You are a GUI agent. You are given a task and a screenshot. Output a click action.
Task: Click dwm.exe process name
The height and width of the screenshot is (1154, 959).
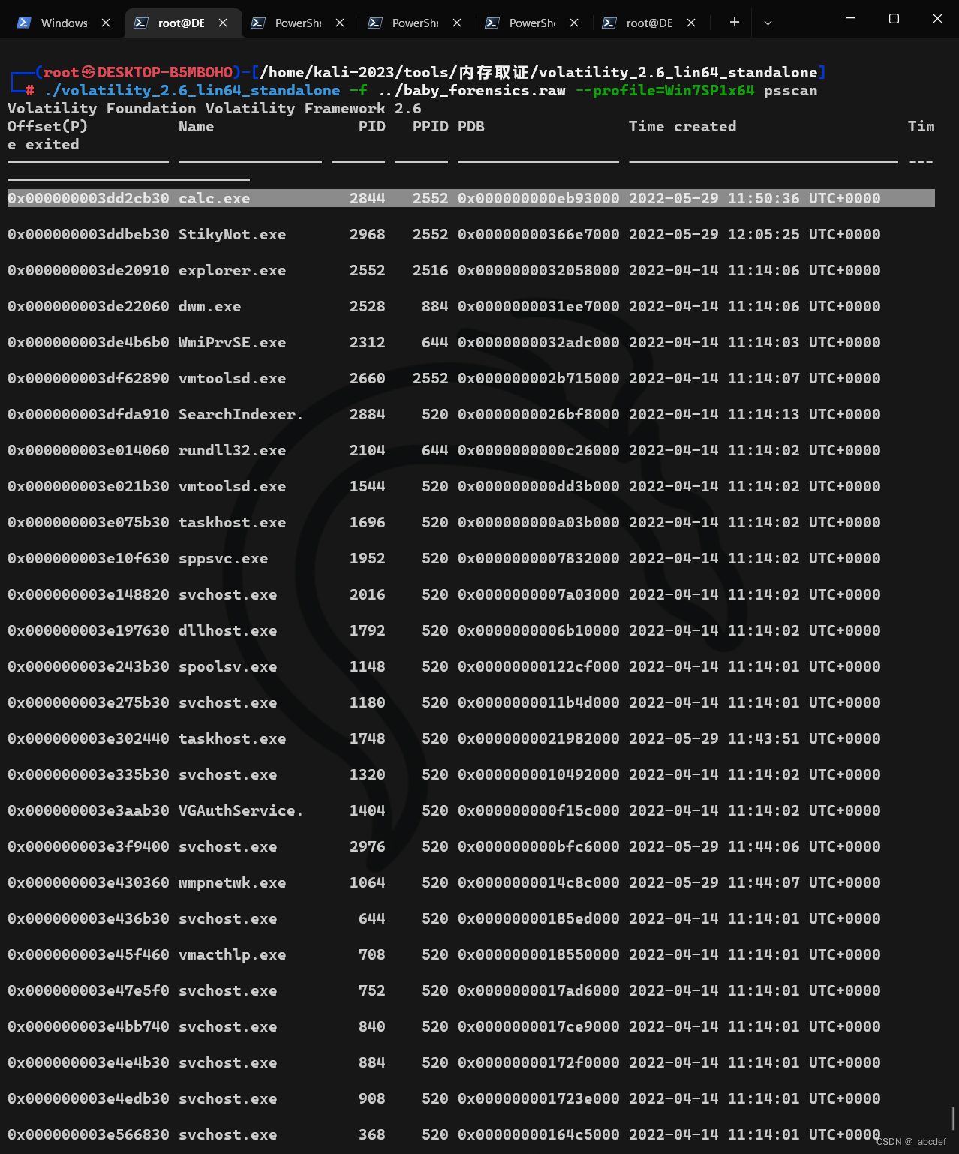point(209,306)
